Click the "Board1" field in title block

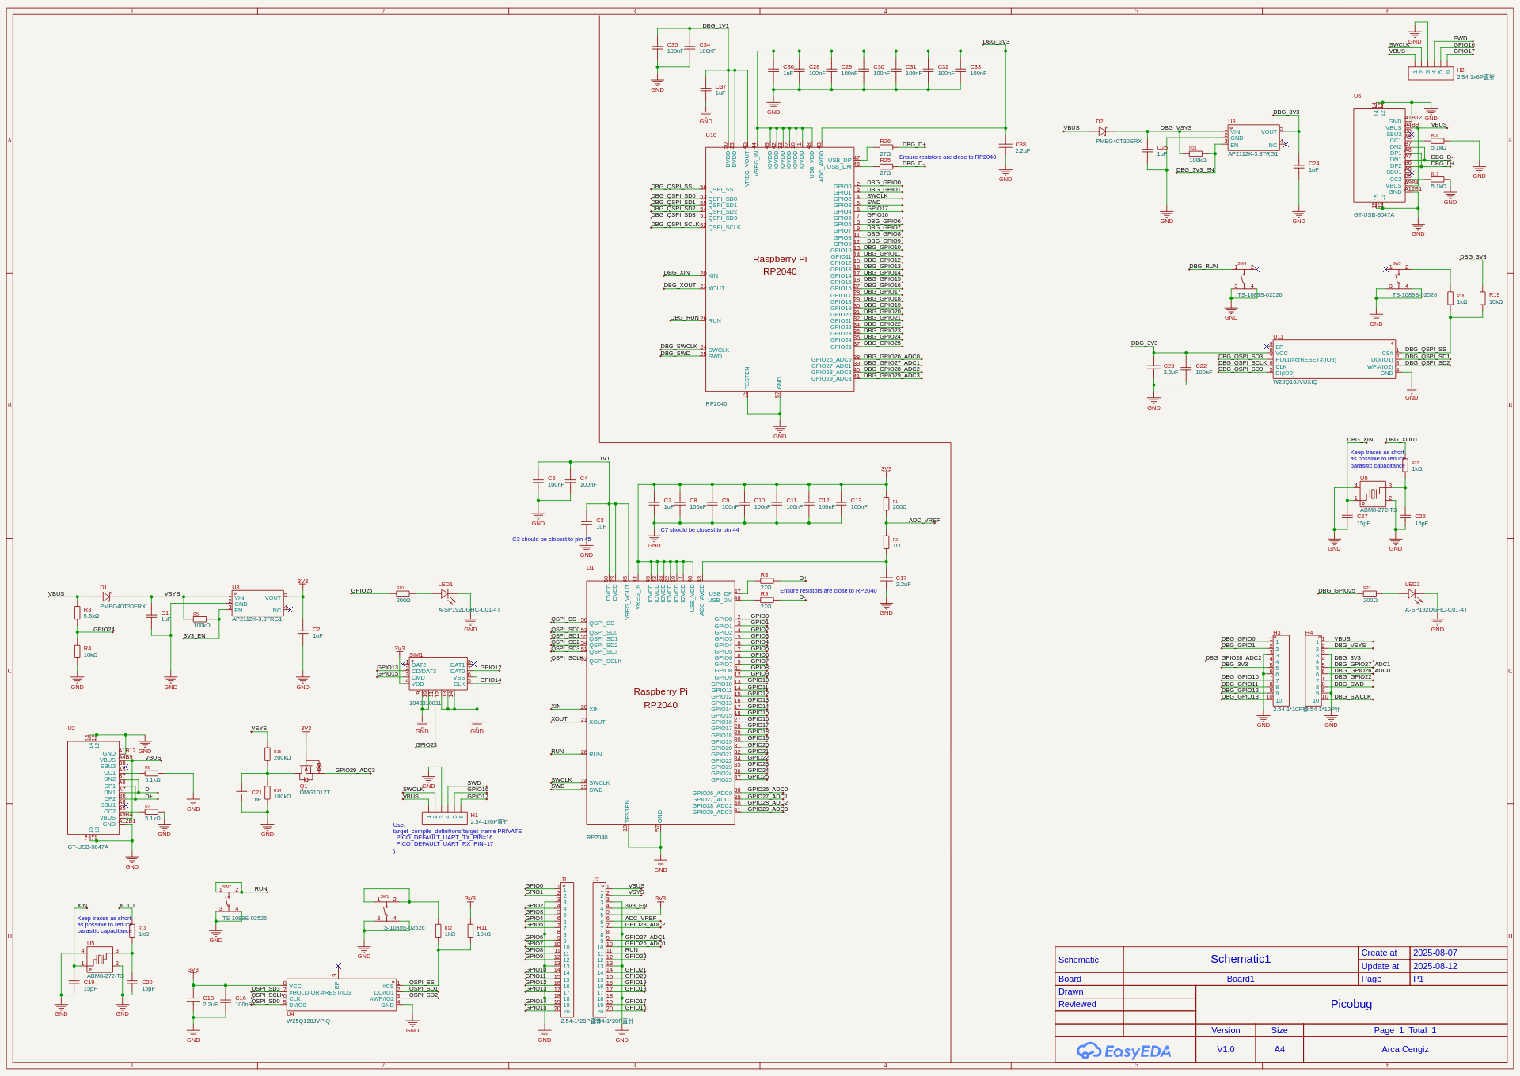coord(1241,979)
